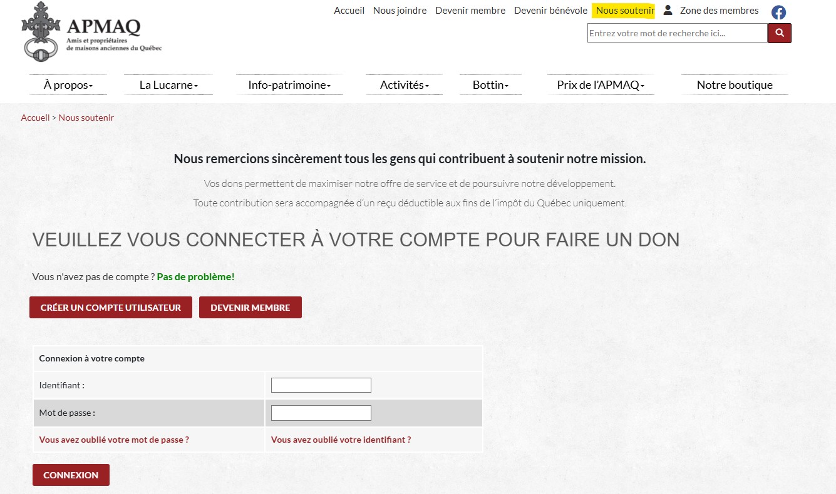Open the Facebook page icon
The height and width of the screenshot is (494, 836).
[x=778, y=13]
